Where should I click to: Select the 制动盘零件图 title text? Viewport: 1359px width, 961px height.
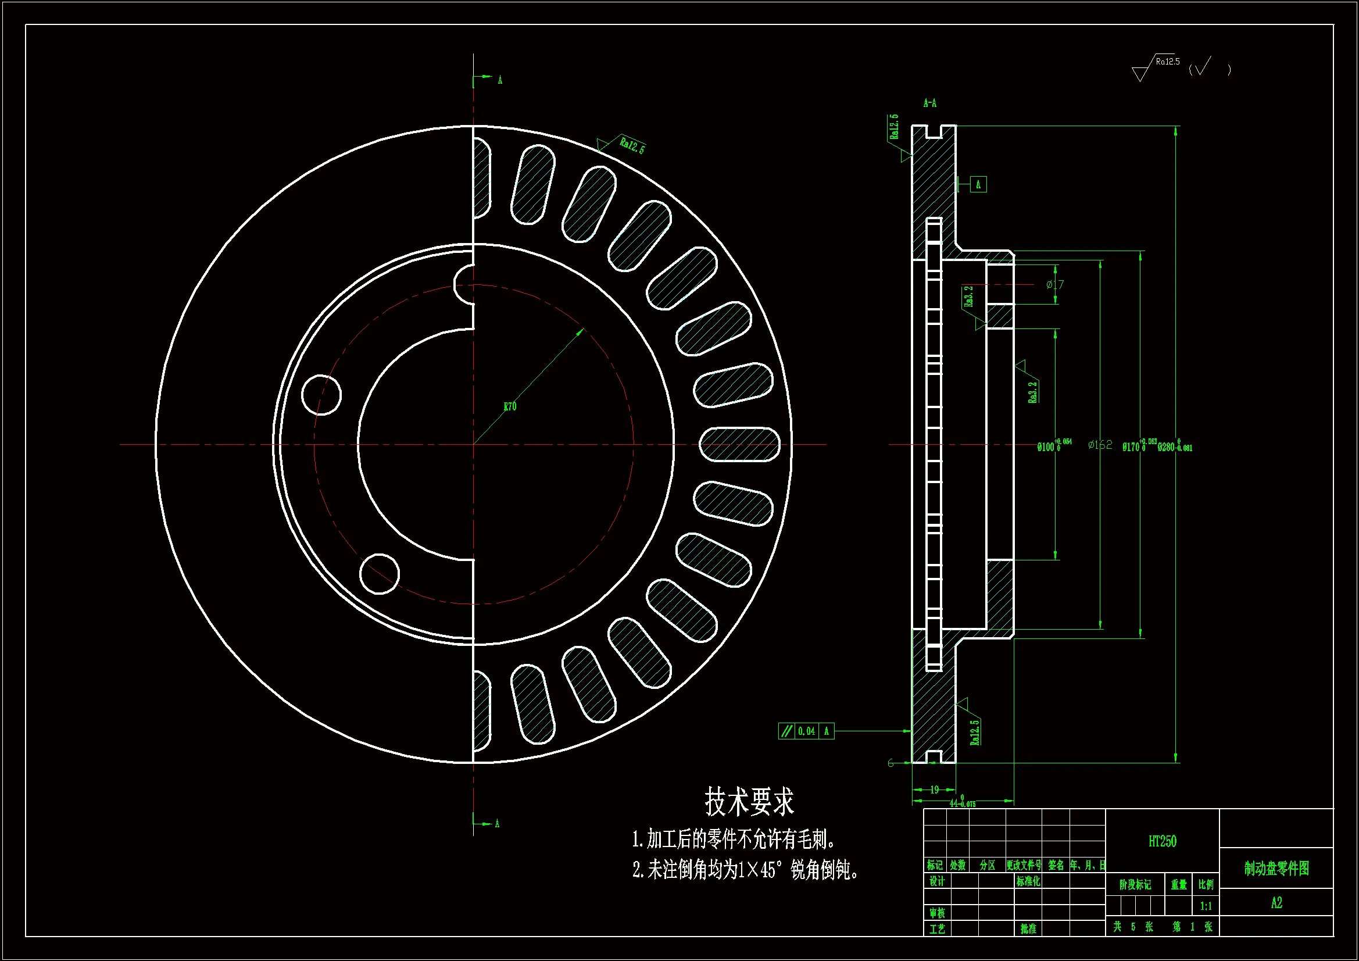[1276, 869]
